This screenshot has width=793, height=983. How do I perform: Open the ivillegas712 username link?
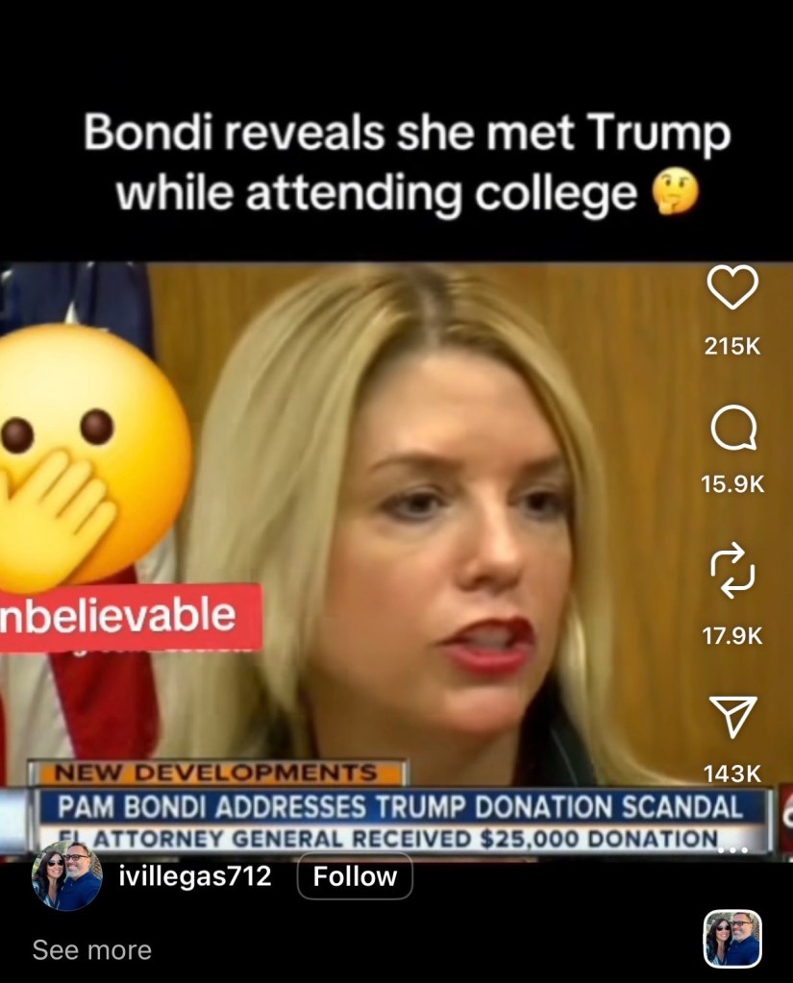pyautogui.click(x=195, y=875)
